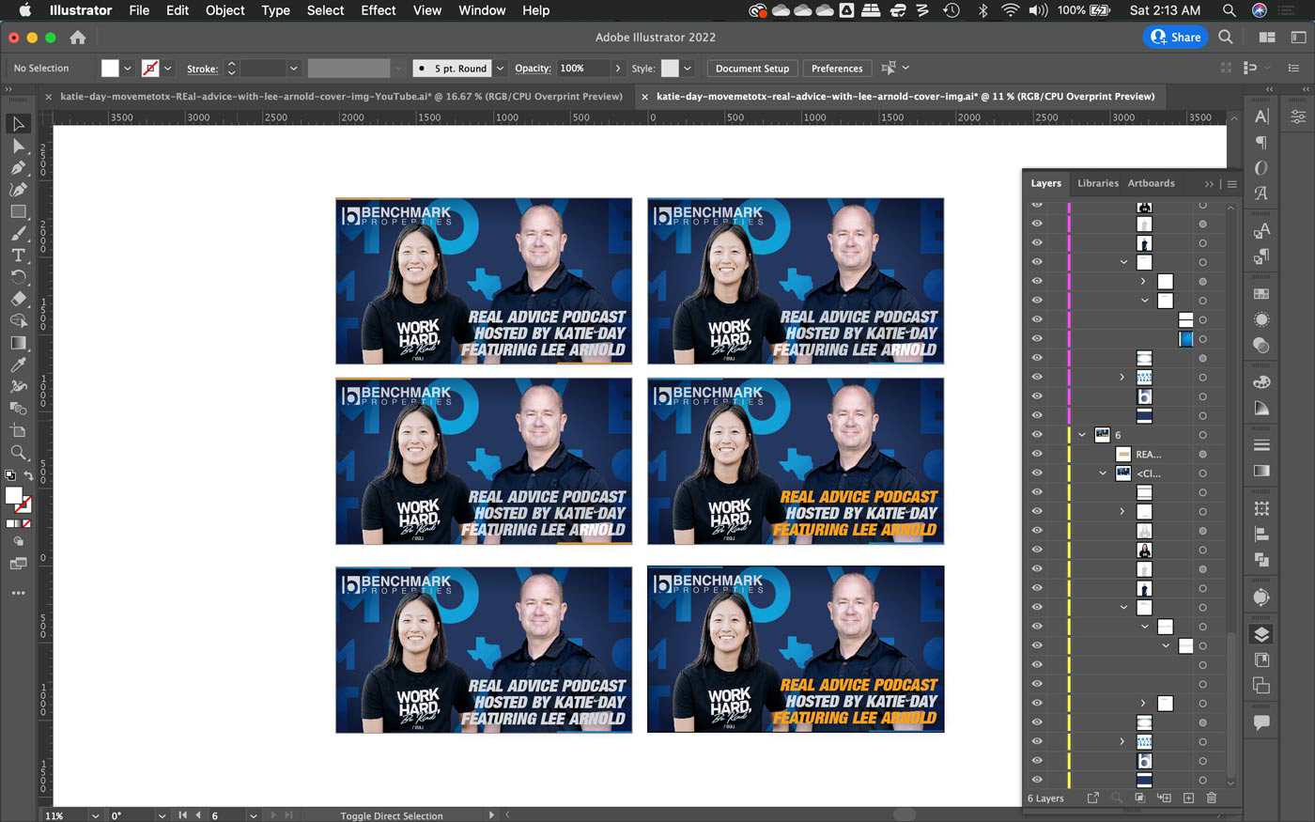This screenshot has height=822, width=1315.
Task: Select the Pen tool
Action: pos(18,167)
